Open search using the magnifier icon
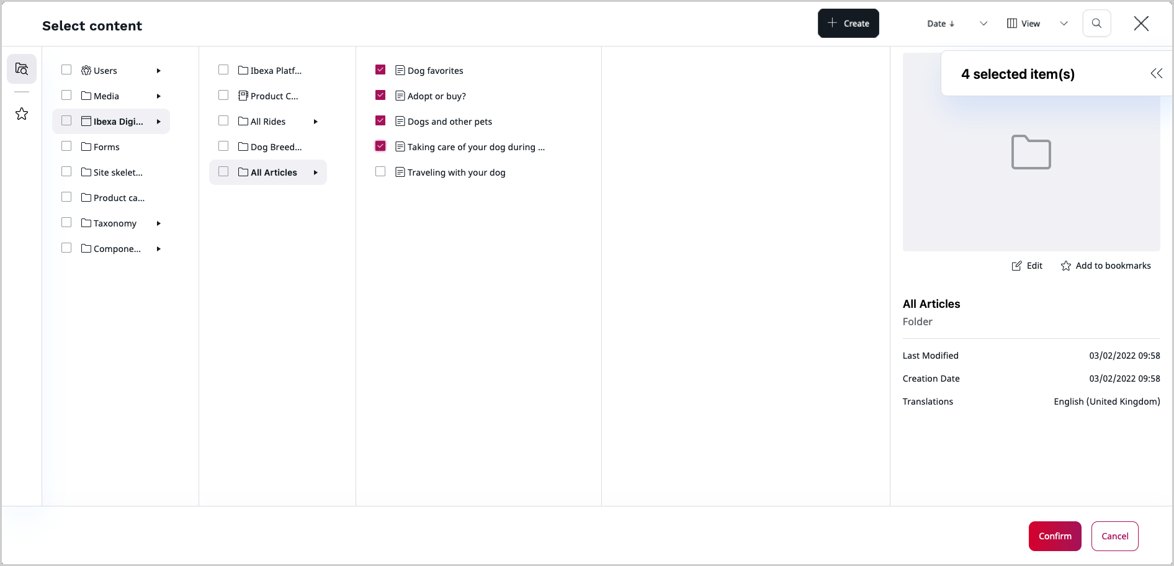 point(1096,23)
